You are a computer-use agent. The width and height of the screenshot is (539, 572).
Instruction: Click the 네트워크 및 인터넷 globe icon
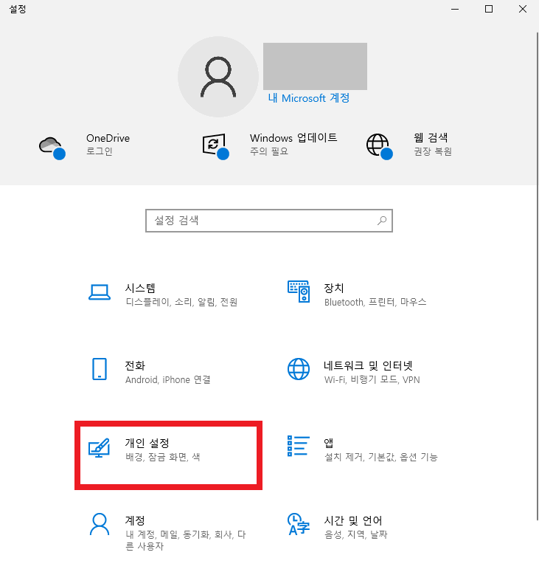click(299, 369)
